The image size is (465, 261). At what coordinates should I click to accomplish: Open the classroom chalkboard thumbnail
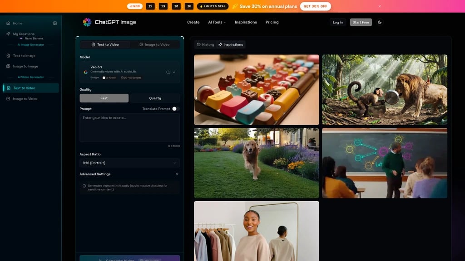pos(385,163)
